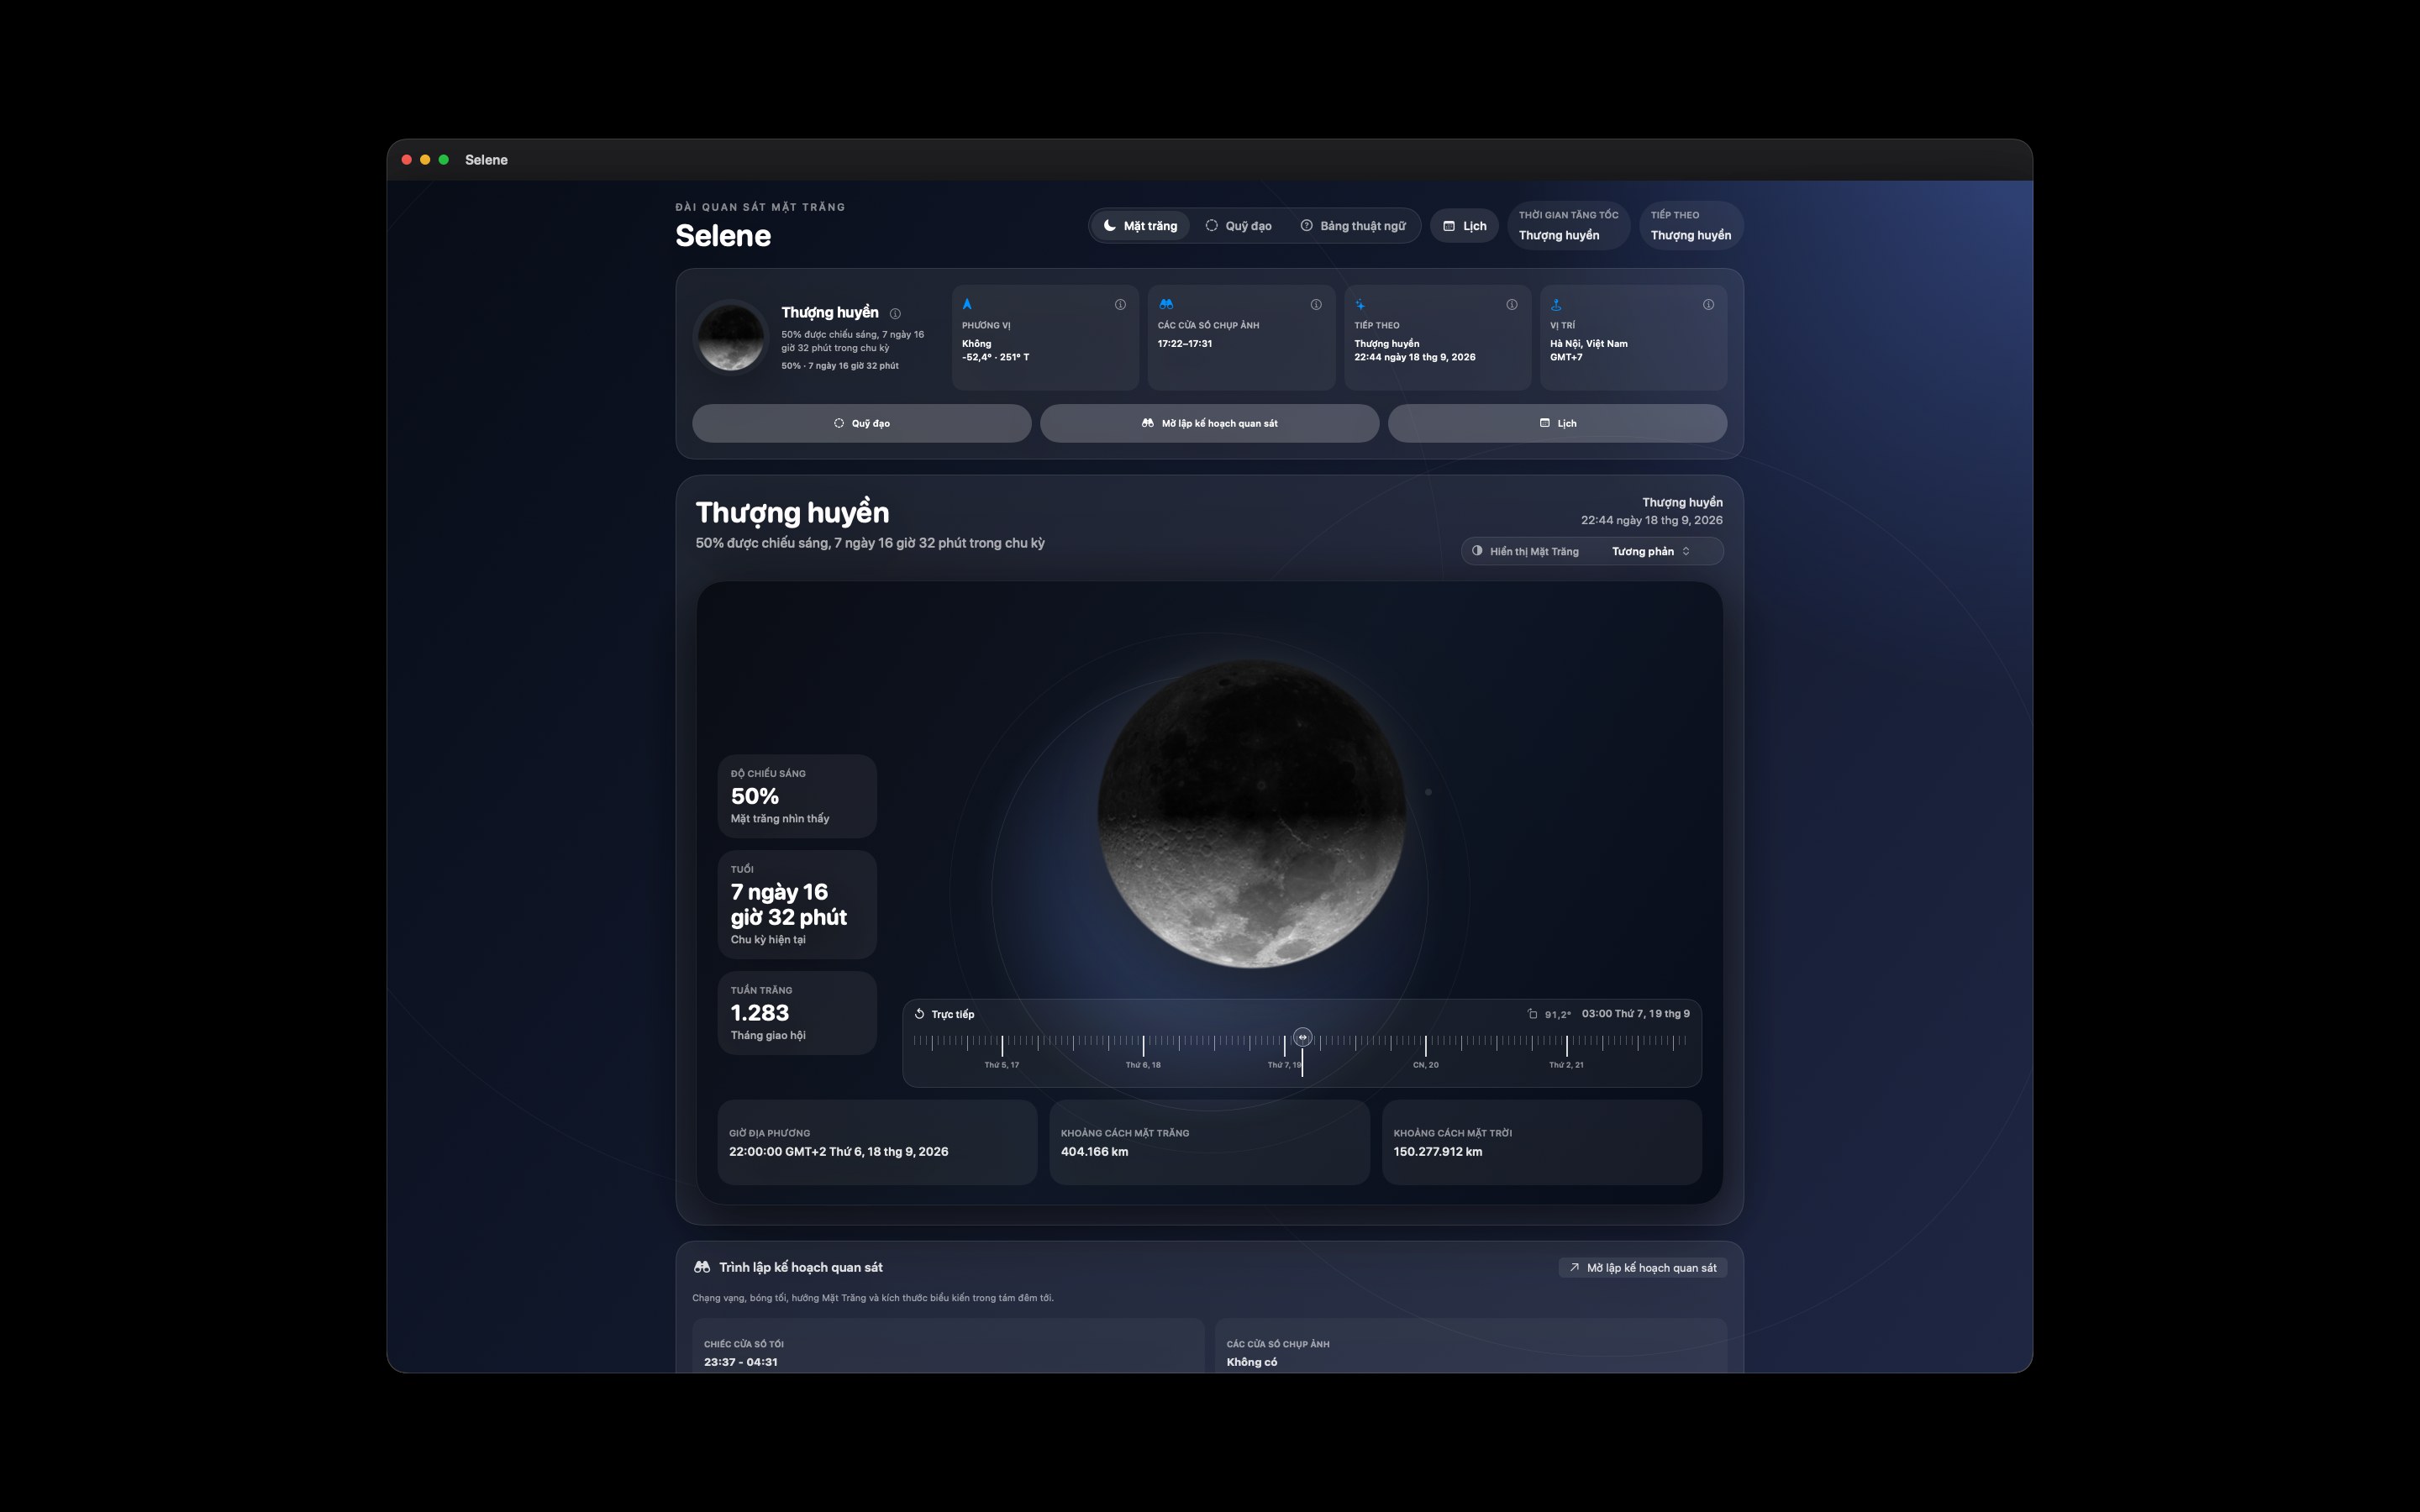Jump to Thứ 5, 17 timeline marker
Screen dimensions: 2420x1512
click(1002, 1065)
